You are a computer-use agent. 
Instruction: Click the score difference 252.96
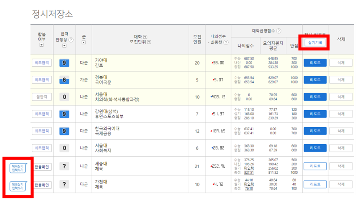(218, 166)
